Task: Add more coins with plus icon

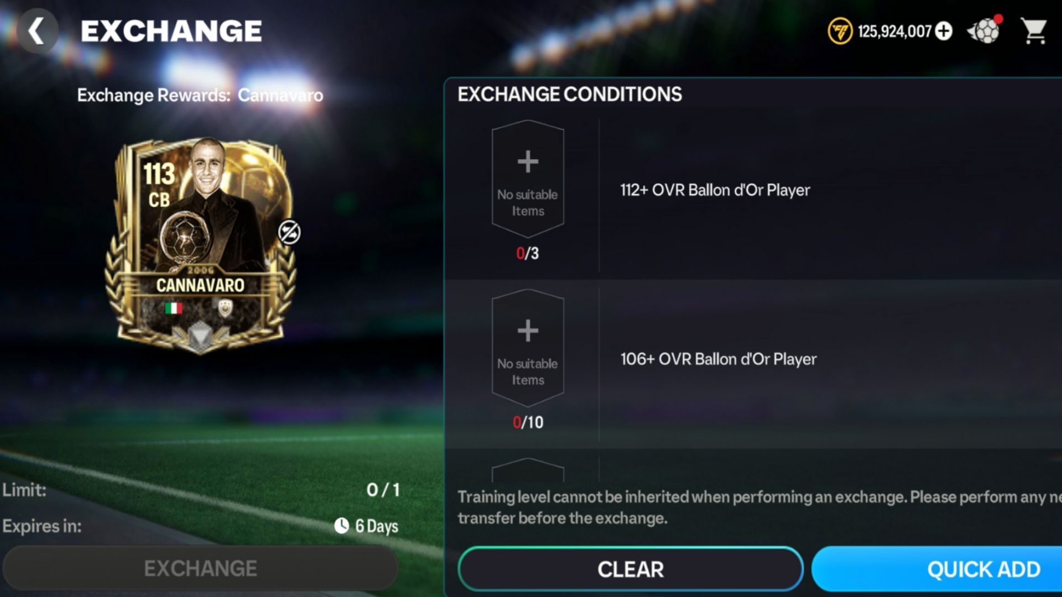Action: point(944,31)
